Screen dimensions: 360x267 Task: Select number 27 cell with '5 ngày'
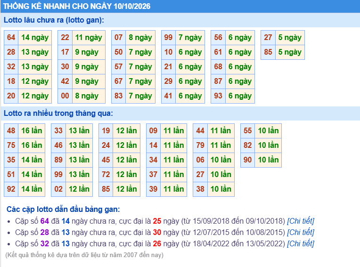coord(268,38)
